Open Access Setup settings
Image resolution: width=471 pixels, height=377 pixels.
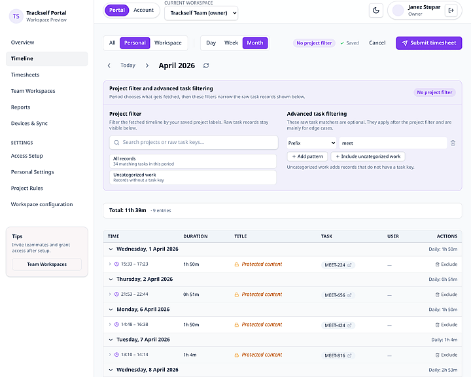coord(47,156)
